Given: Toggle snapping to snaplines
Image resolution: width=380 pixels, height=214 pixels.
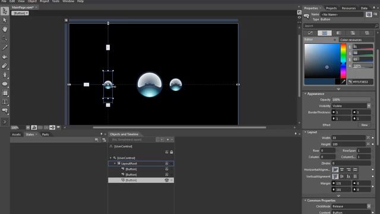Looking at the screenshot, I should click(52, 127).
